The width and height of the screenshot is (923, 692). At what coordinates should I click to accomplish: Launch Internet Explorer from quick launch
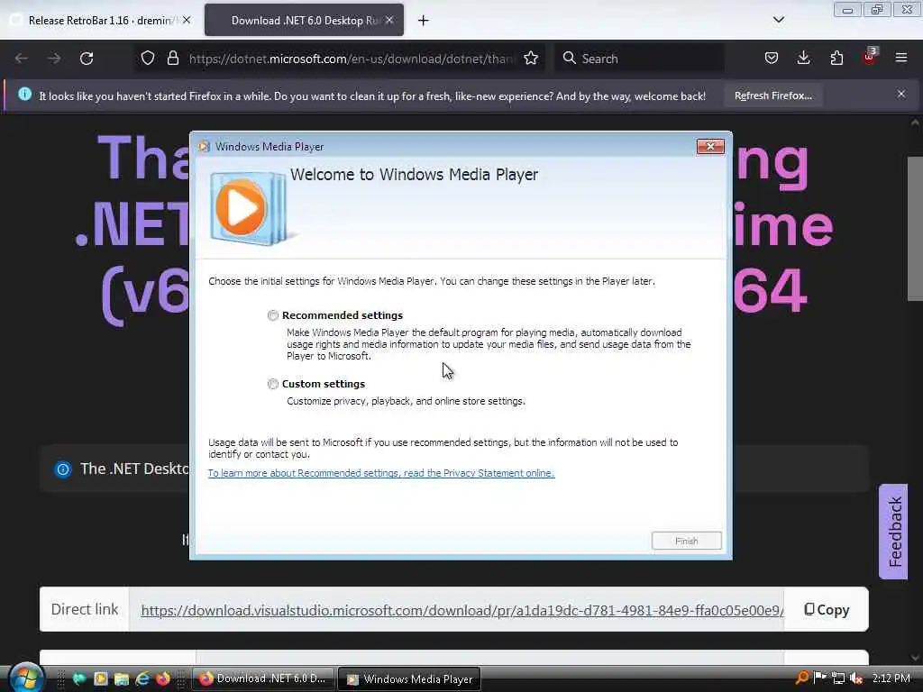pyautogui.click(x=142, y=678)
